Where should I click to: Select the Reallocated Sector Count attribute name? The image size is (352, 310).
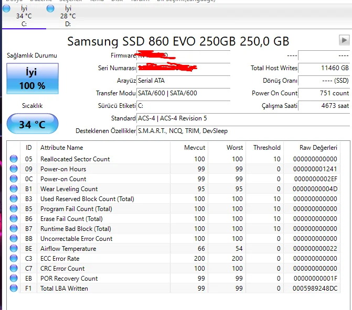click(x=75, y=159)
